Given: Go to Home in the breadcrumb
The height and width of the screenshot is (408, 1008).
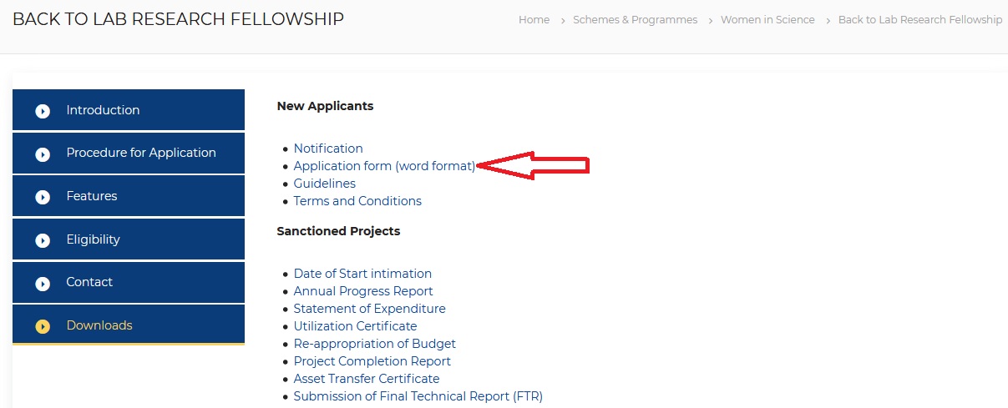Looking at the screenshot, I should [534, 20].
